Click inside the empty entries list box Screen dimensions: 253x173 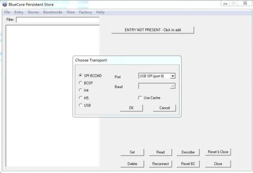coord(53,96)
